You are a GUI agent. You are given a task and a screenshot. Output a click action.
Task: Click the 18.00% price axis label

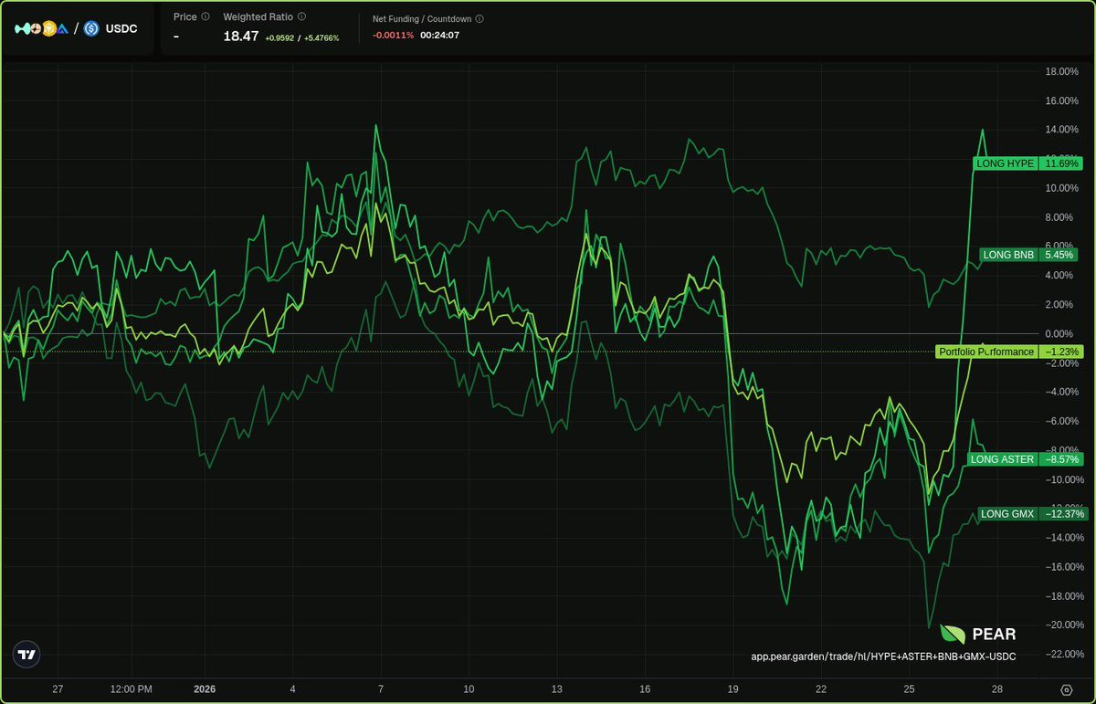[x=1061, y=71]
